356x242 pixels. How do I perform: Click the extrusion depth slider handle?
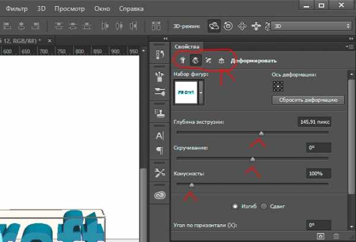tap(261, 133)
